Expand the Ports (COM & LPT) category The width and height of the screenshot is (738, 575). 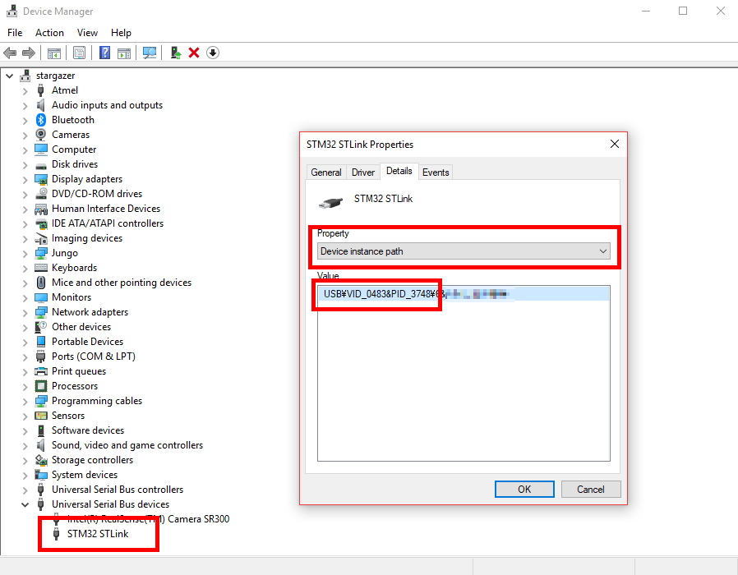tap(25, 356)
